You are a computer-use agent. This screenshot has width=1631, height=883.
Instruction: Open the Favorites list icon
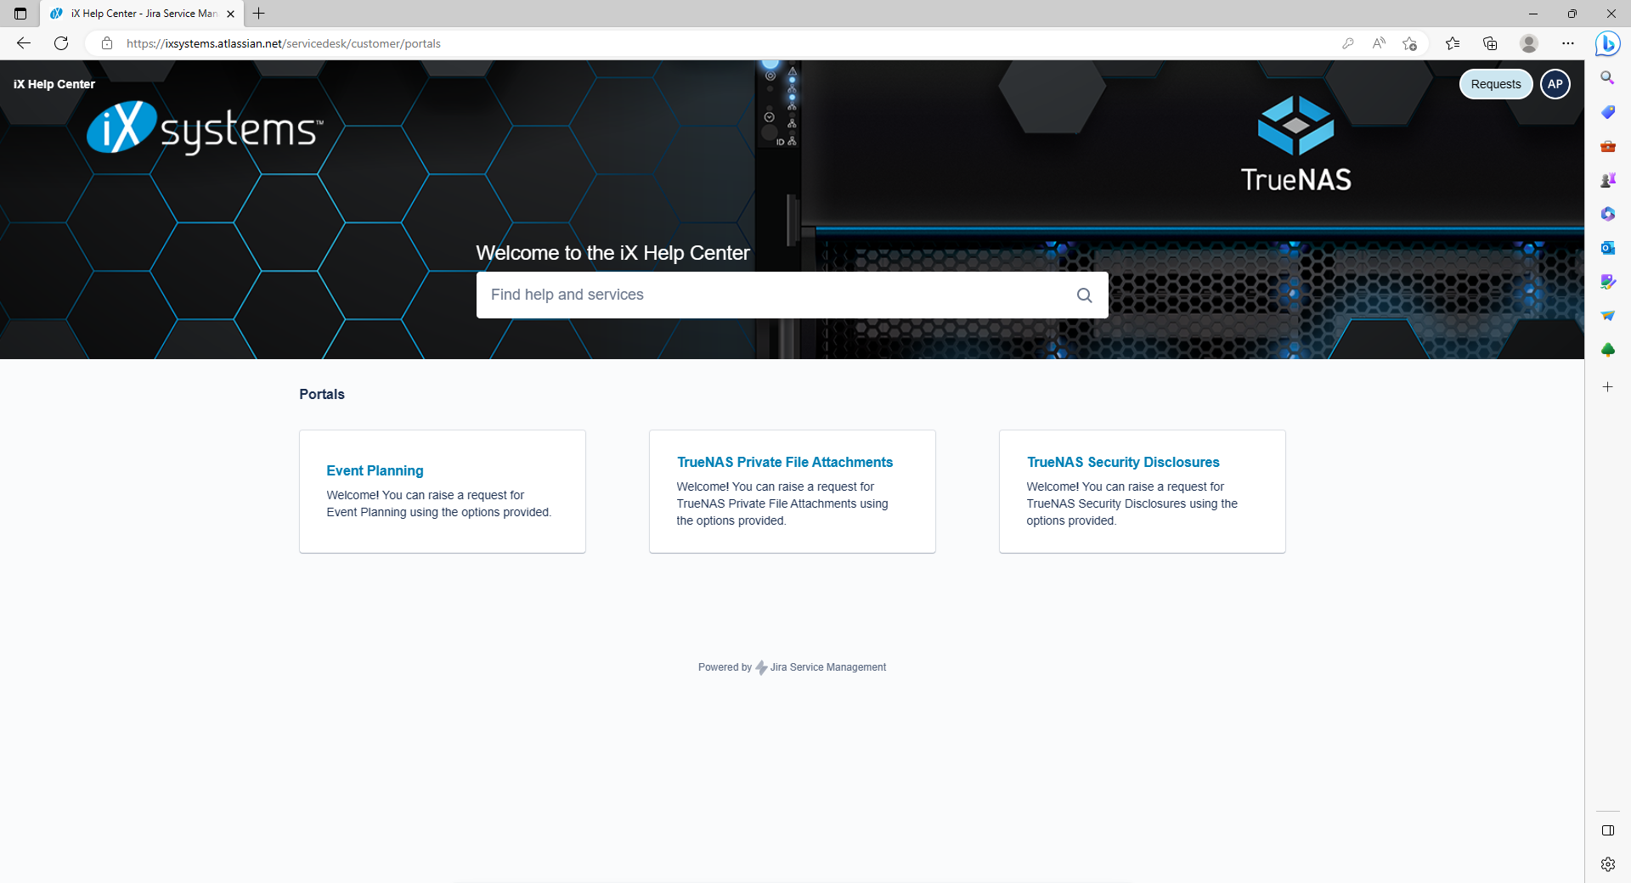1453,43
